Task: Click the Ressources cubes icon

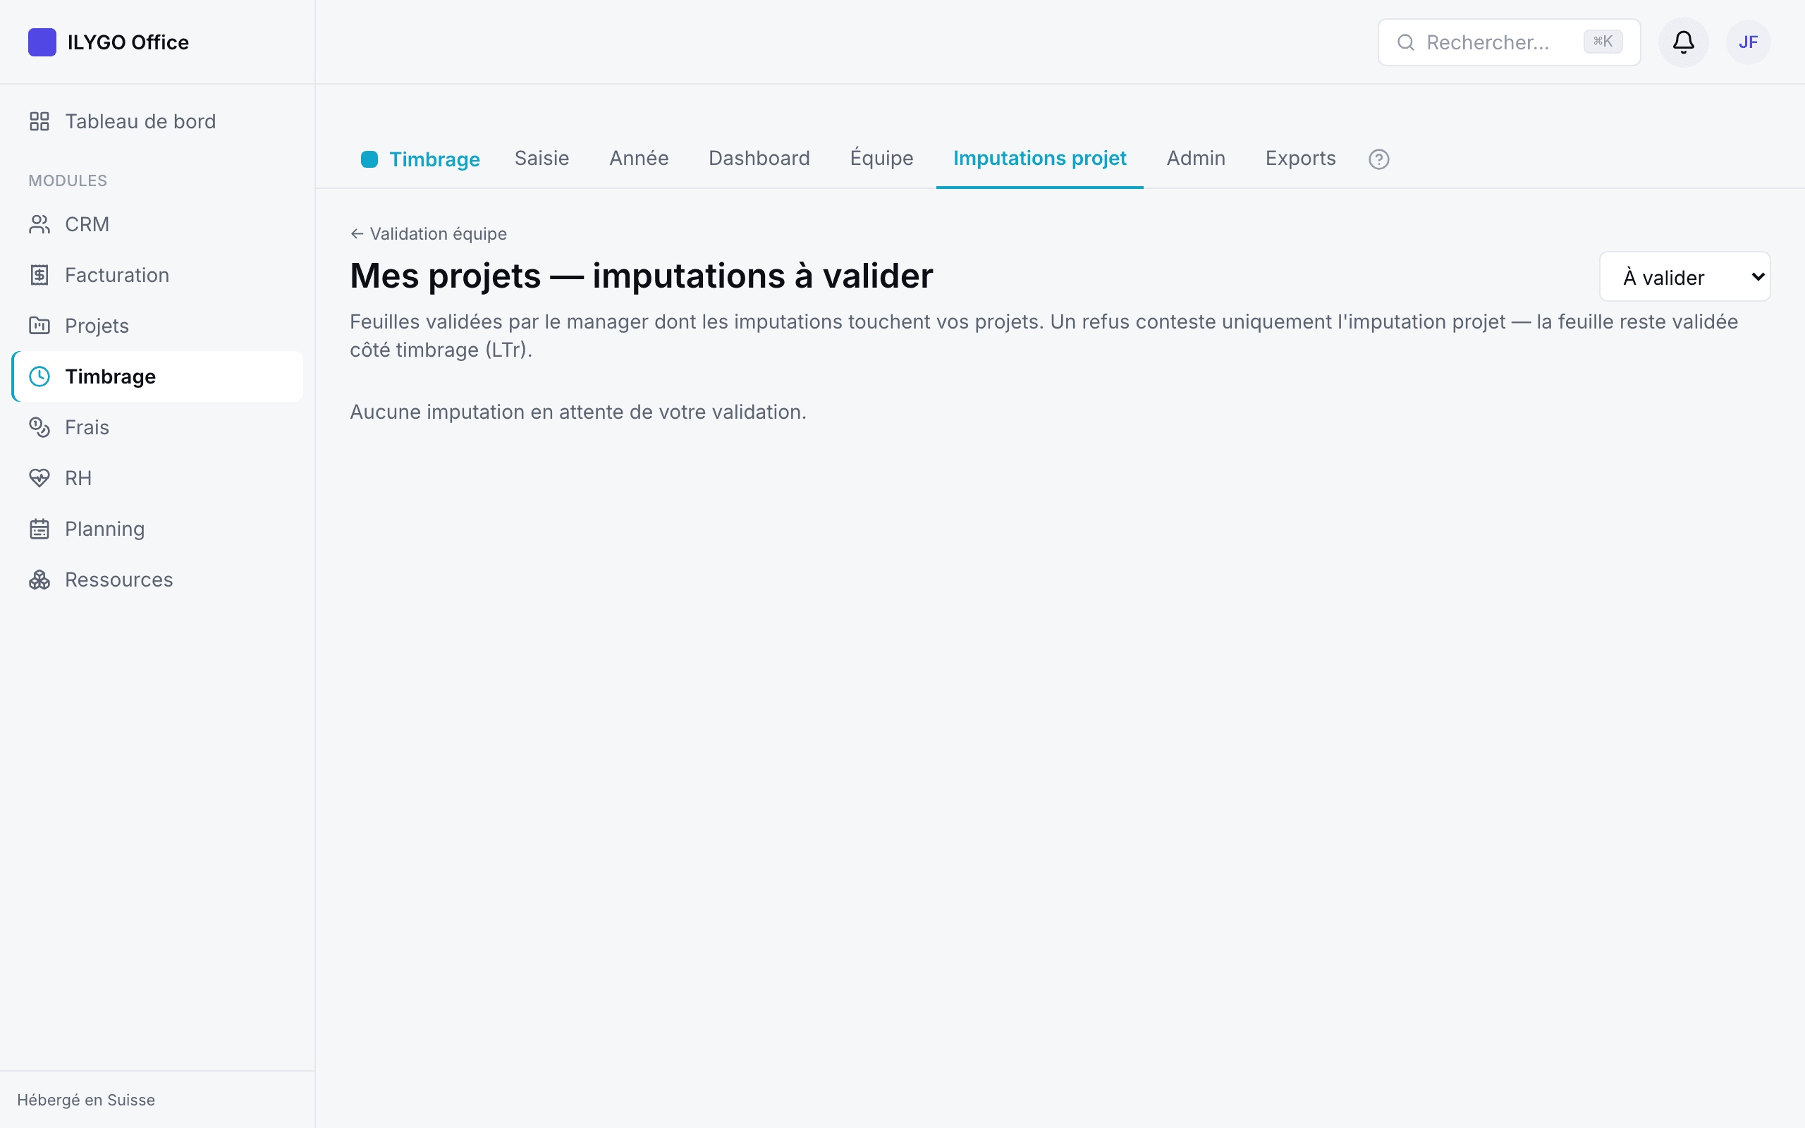Action: point(39,580)
